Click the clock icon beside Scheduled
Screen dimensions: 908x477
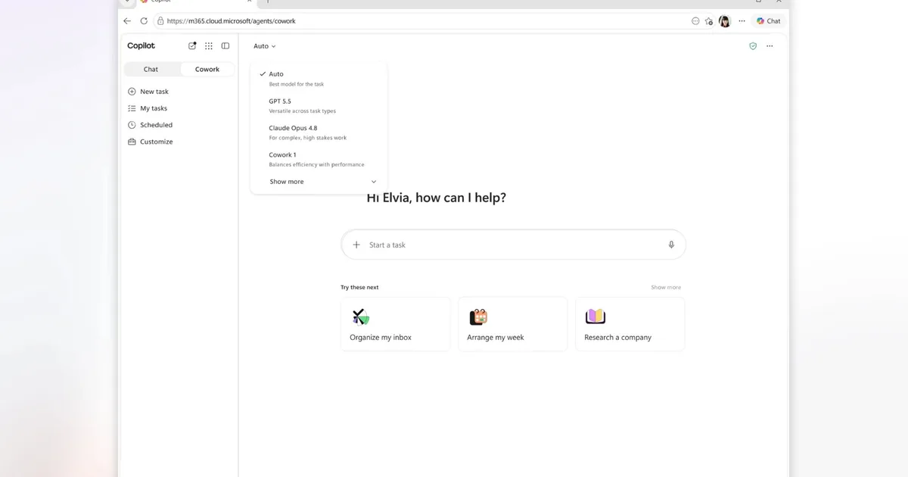(132, 125)
